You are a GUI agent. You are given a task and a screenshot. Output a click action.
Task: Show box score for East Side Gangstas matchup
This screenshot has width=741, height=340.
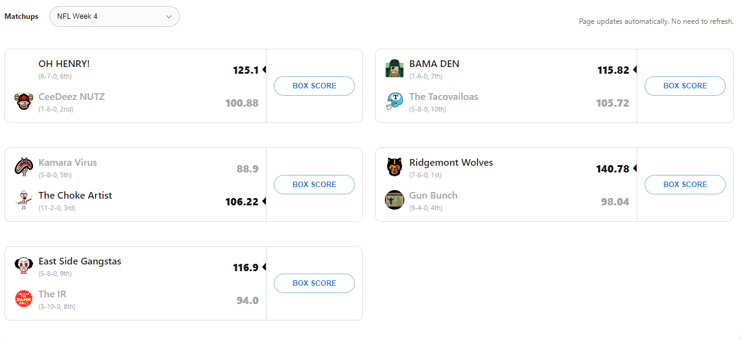[314, 283]
